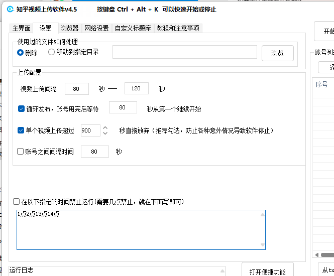Image resolution: width=334 pixels, height=276 pixels.
Task: Click the 开始 button at top right
Action: point(324,31)
